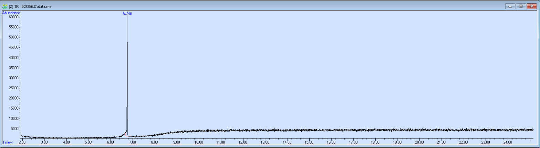Click the 7.00 time axis value
Viewport: 540px width, 148px height.
click(x=132, y=142)
